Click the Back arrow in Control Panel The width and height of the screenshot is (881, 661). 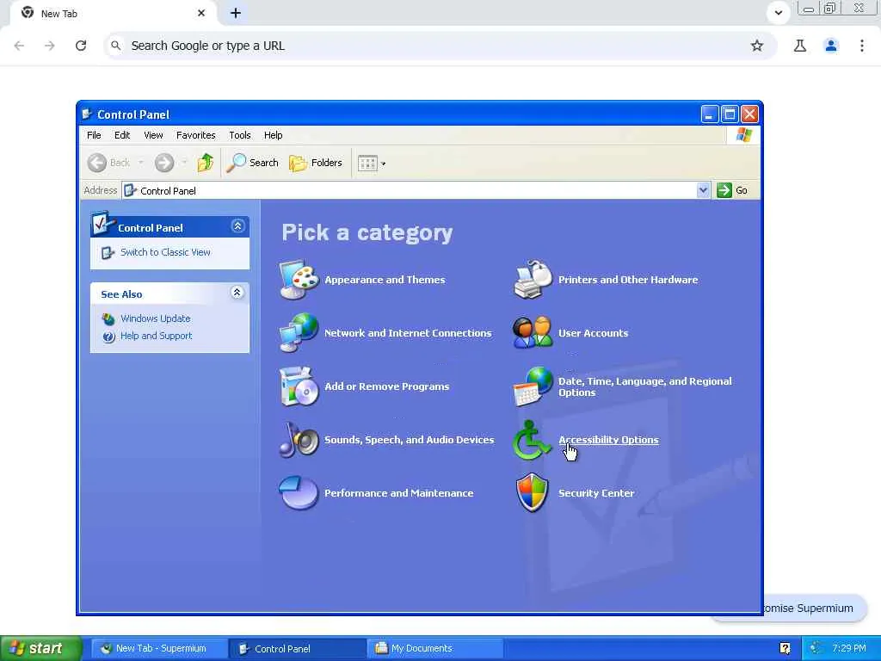click(96, 163)
